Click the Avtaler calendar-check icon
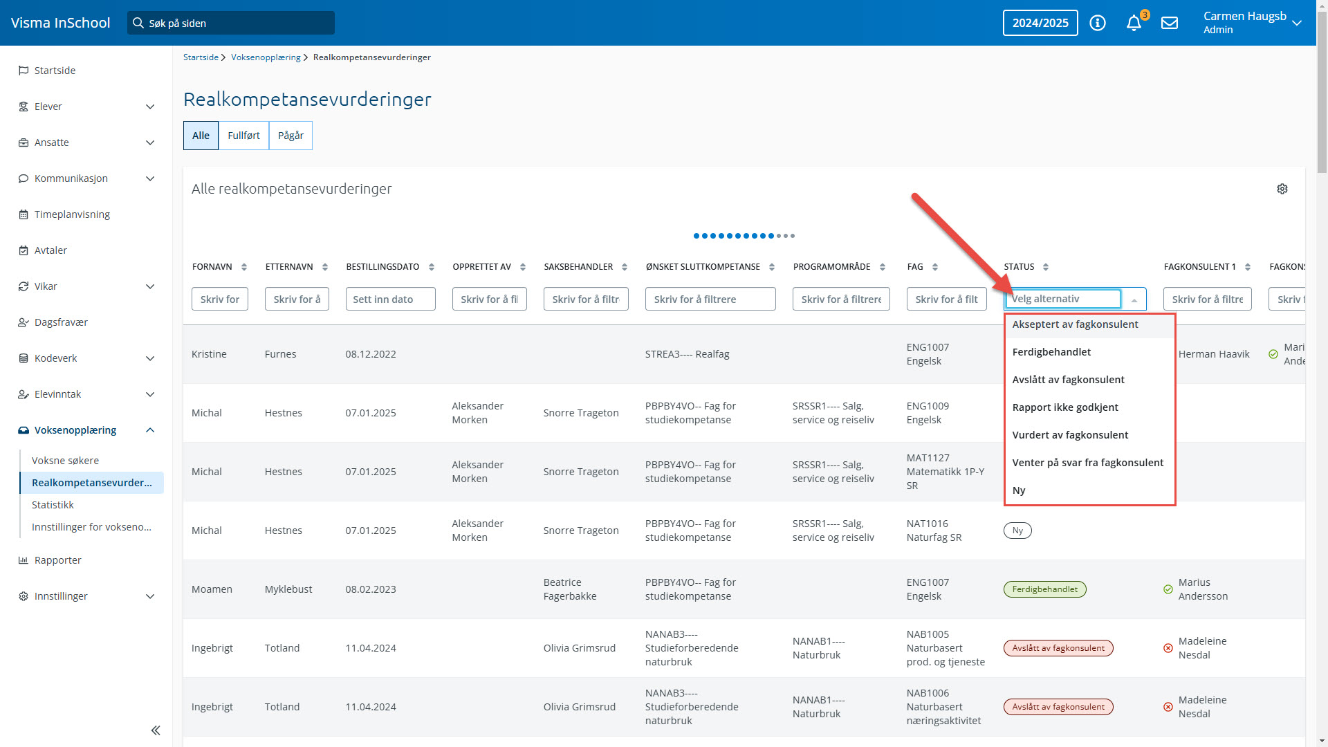1328x747 pixels. [x=24, y=250]
